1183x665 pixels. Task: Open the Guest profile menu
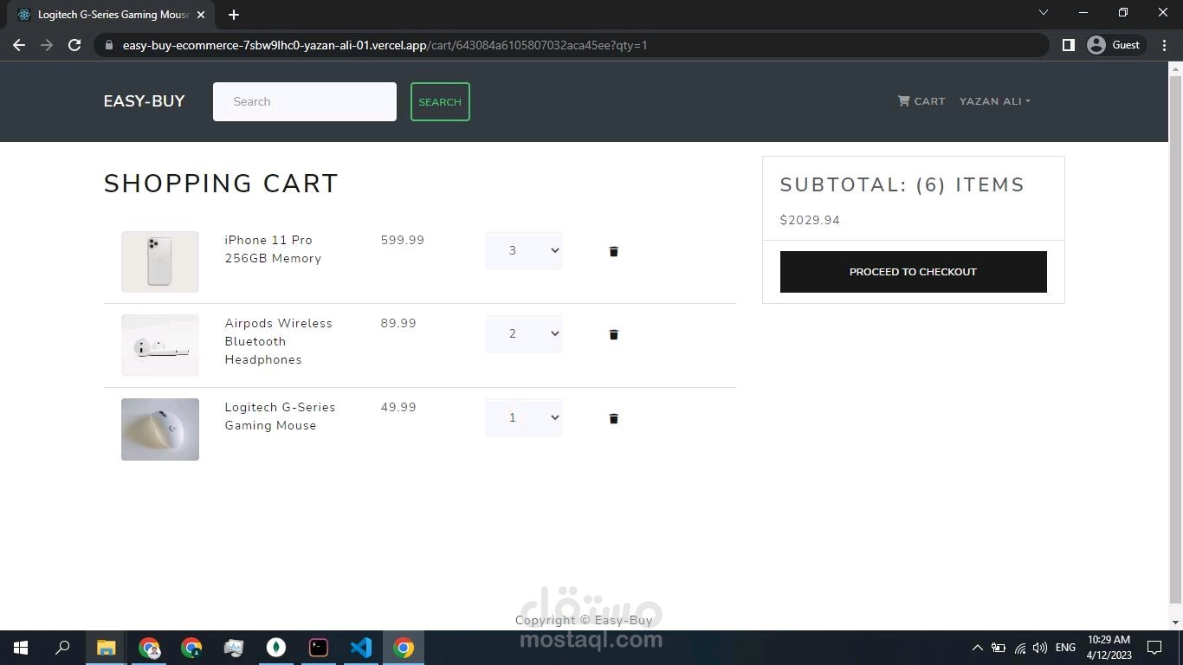(1115, 45)
